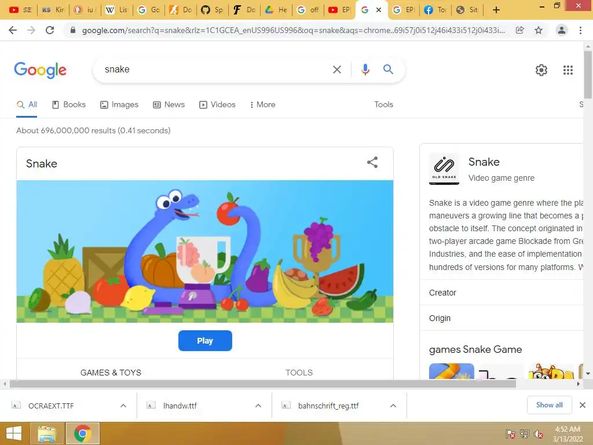Screen dimensions: 593x445
Task: Click the scroll right arrow of horizontal scrollbar
Action: click(x=579, y=384)
